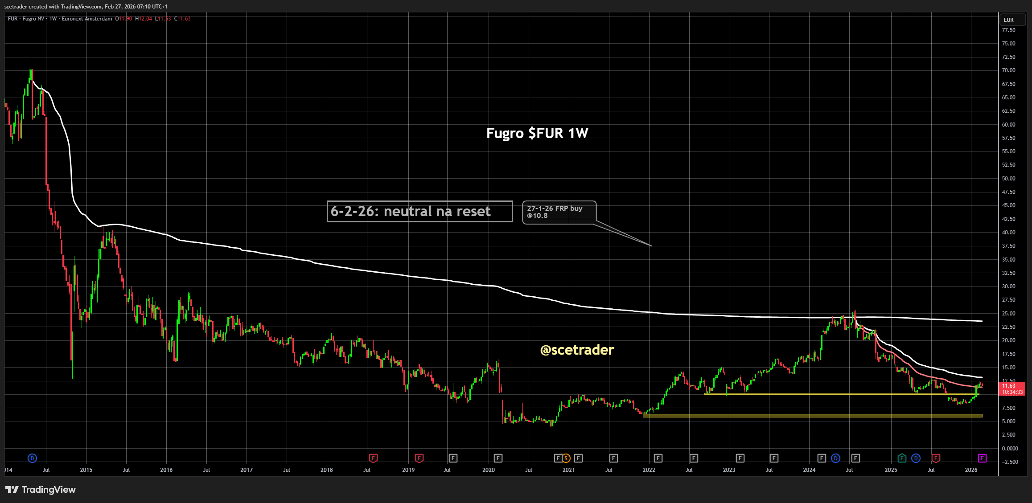Click the red earnings marker in early 2019
1032x503 pixels.
pyautogui.click(x=419, y=458)
